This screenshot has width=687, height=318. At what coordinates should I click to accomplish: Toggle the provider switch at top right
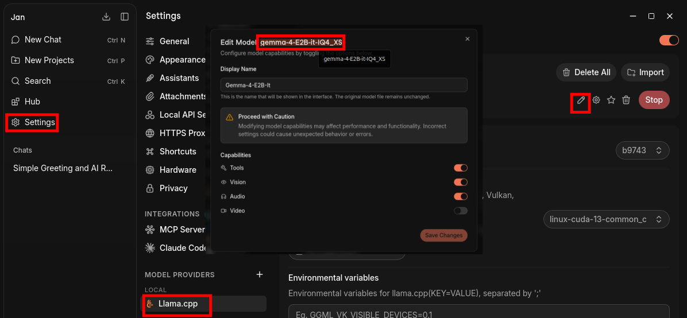point(669,40)
